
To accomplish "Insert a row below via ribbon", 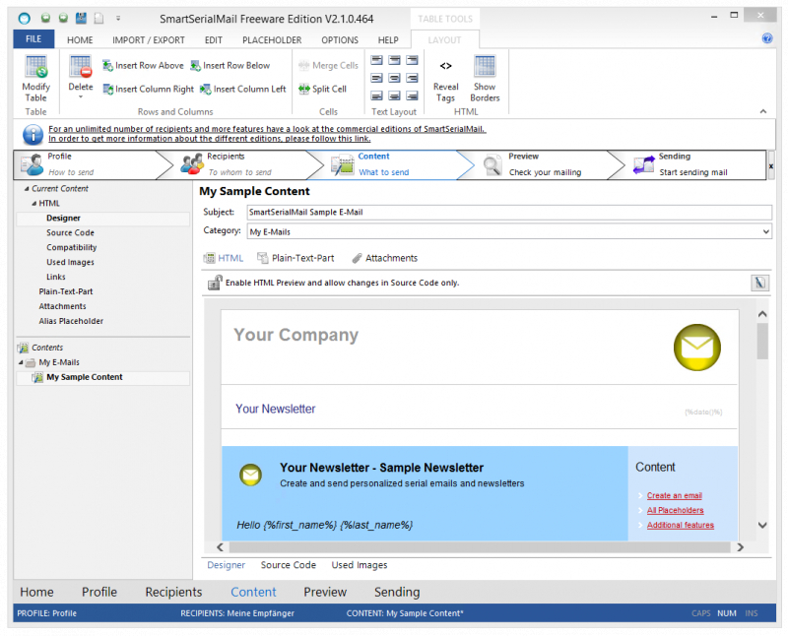I will pyautogui.click(x=230, y=65).
